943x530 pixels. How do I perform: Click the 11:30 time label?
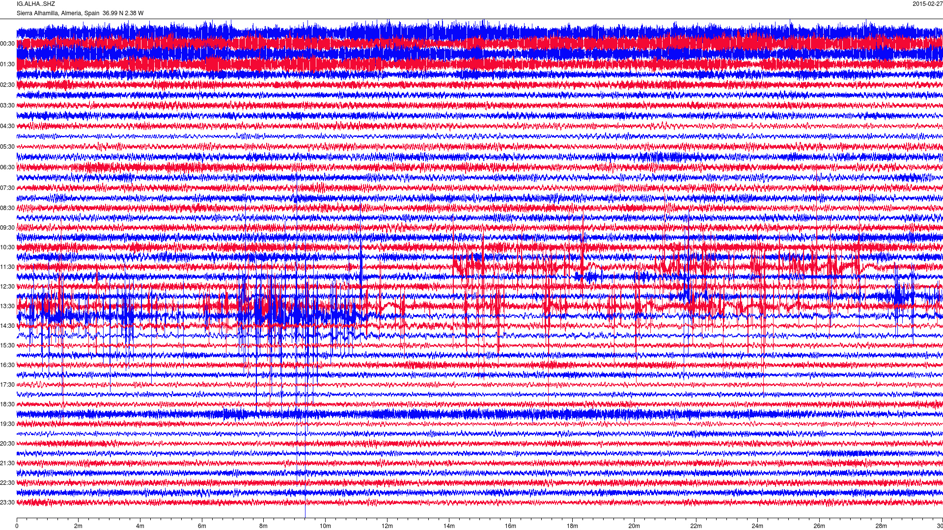7,267
